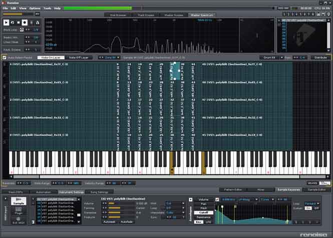This screenshot has height=238, width=333.
Task: Select the Master Spectrum tab
Action: pyautogui.click(x=202, y=15)
